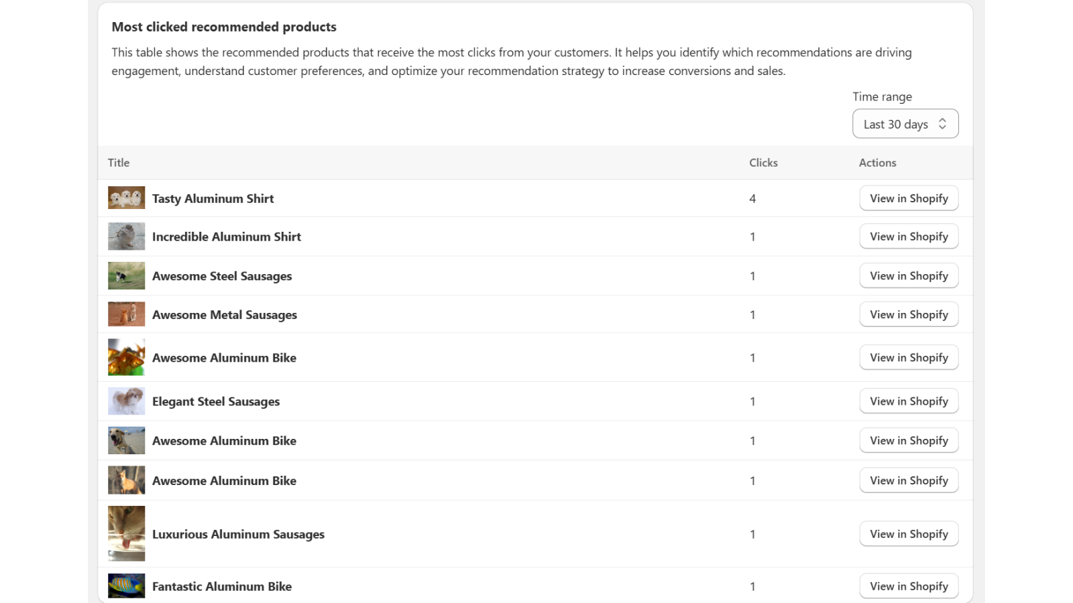The image size is (1073, 603).
Task: View Awesome Metal Sausages in Shopify
Action: click(909, 314)
